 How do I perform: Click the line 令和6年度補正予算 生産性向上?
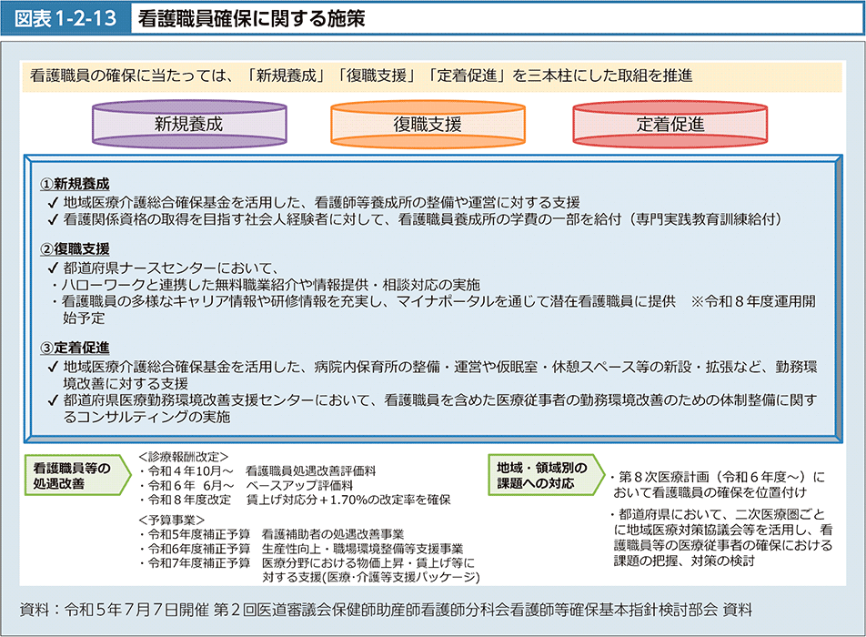click(x=302, y=549)
